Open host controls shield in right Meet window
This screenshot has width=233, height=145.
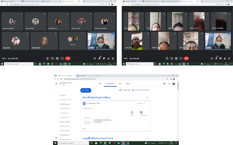[230, 58]
